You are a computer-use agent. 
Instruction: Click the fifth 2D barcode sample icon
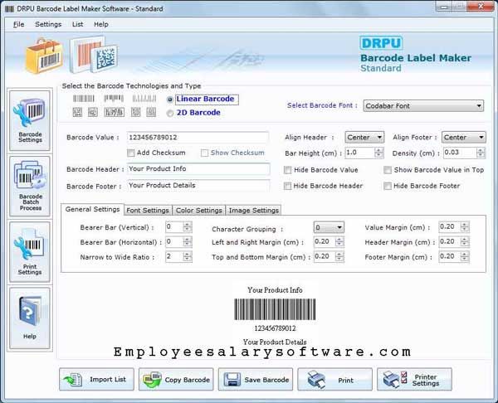(151, 112)
